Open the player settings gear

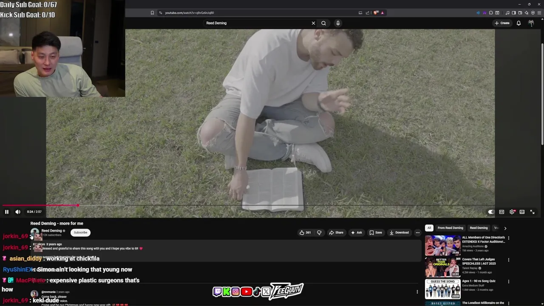pos(512,212)
